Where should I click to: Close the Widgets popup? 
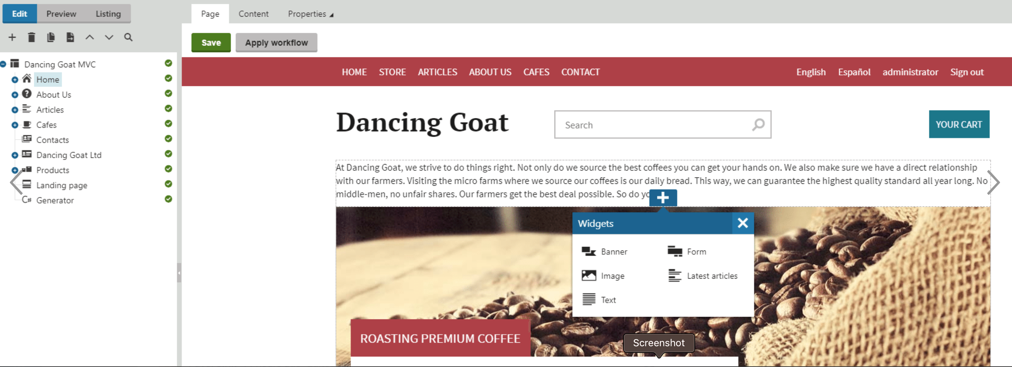coord(742,223)
